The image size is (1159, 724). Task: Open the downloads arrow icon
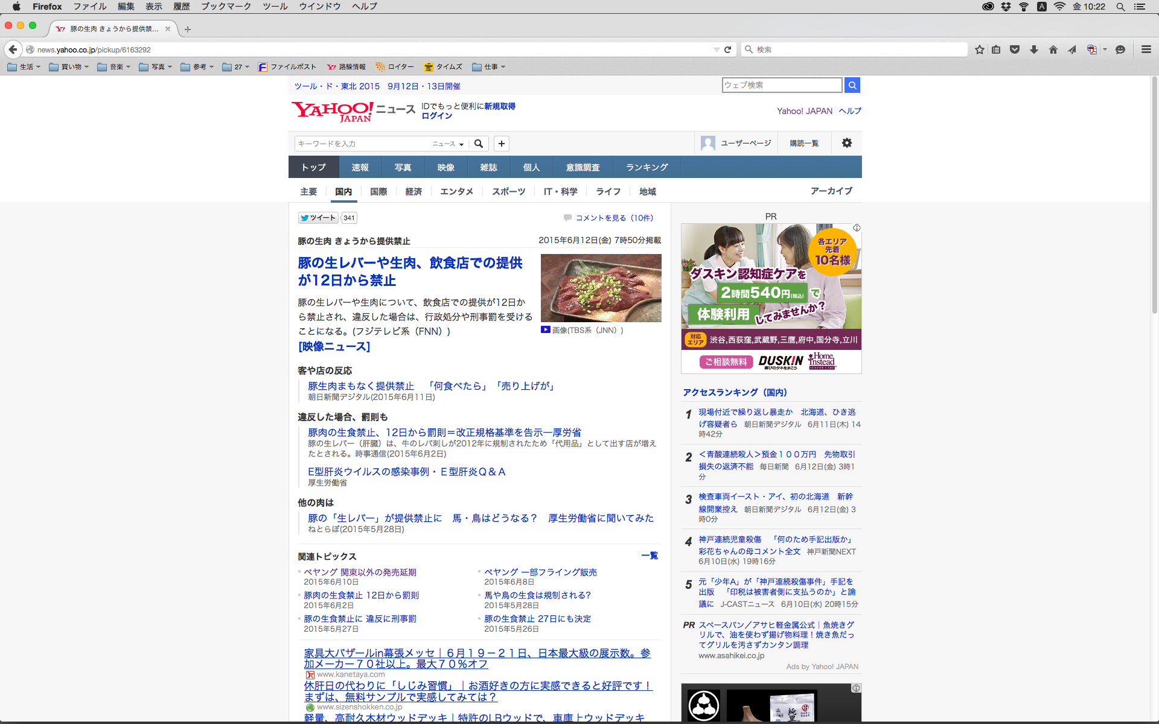tap(1034, 49)
